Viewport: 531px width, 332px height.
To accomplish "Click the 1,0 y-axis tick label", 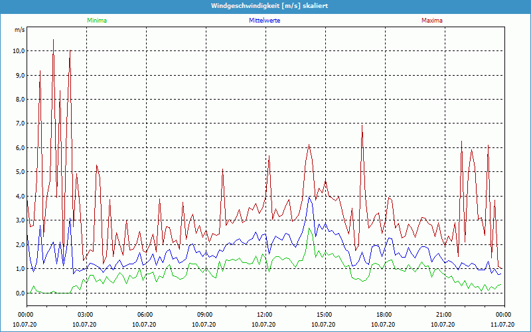I will tap(20, 269).
